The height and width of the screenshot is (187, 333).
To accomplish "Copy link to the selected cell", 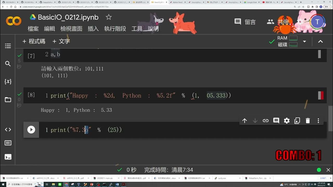I will tap(266, 121).
